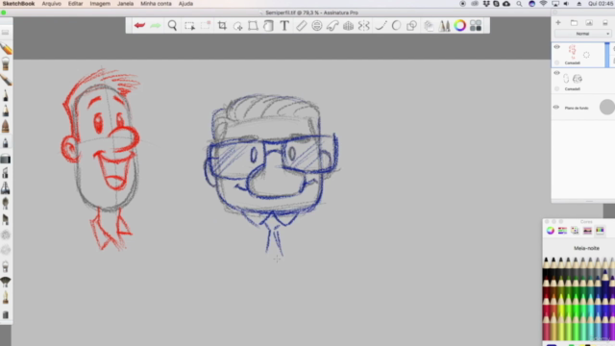Create a new layer group folder
The height and width of the screenshot is (346, 615).
click(574, 23)
